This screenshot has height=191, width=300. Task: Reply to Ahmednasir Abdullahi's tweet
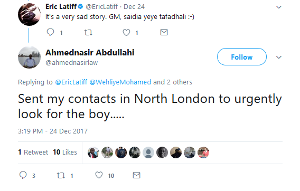point(23,175)
